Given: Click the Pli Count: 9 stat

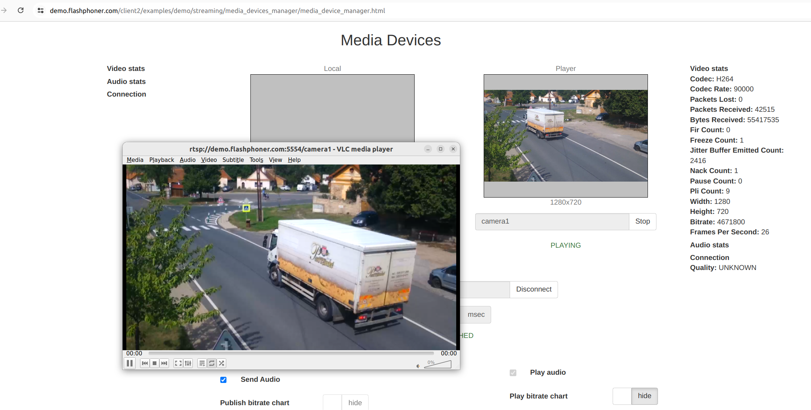Looking at the screenshot, I should click(x=710, y=191).
